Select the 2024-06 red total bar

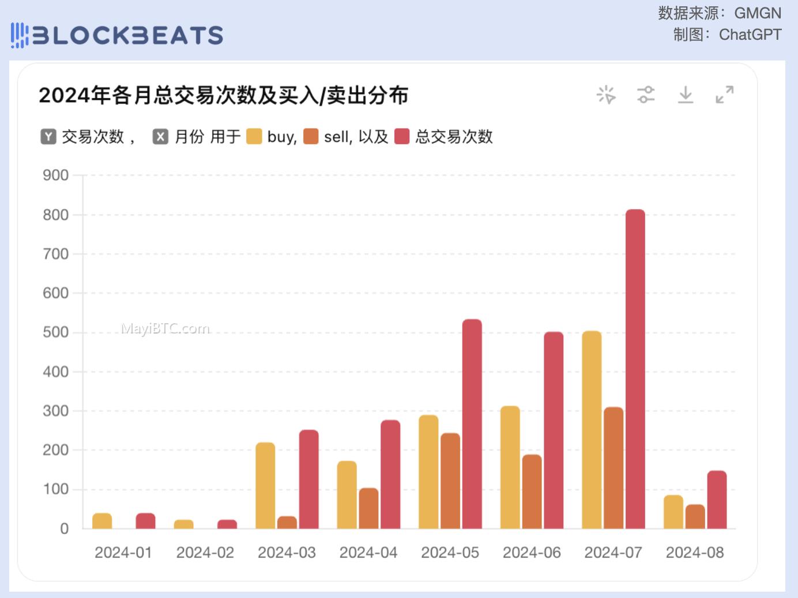pyautogui.click(x=554, y=430)
